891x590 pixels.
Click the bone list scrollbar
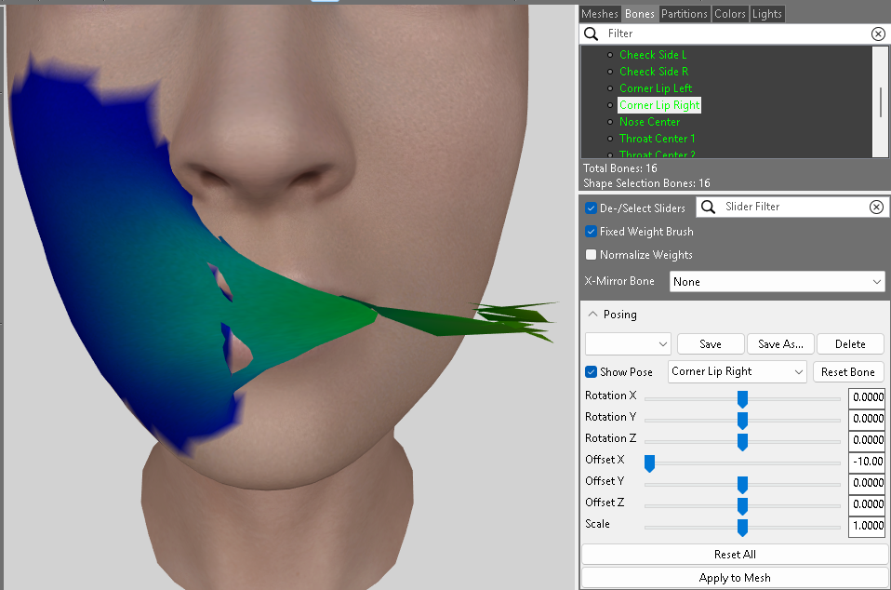[x=880, y=101]
